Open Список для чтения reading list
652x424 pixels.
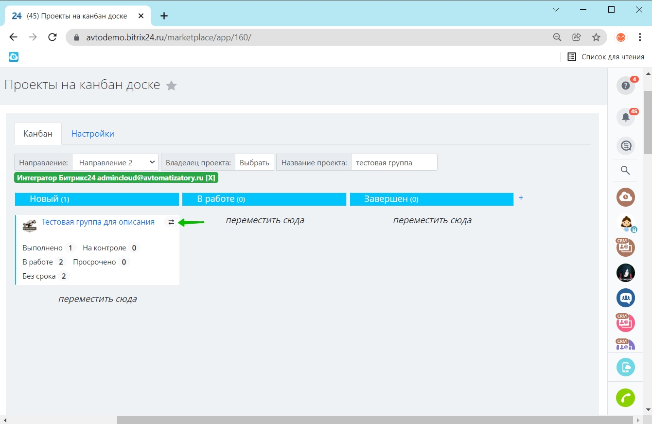click(x=606, y=57)
